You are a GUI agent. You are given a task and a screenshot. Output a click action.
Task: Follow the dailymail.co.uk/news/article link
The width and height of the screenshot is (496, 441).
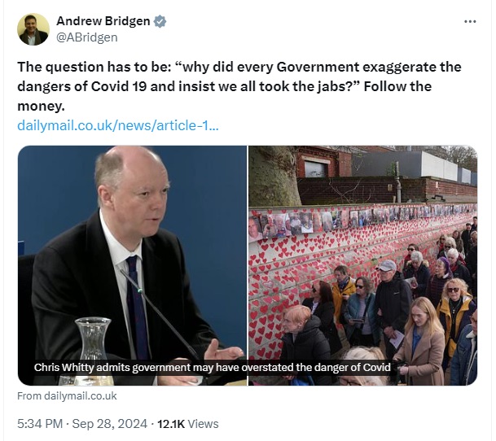pyautogui.click(x=117, y=125)
